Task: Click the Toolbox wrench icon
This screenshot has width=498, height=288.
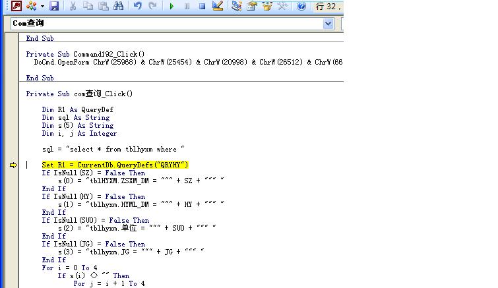Action: click(282, 6)
